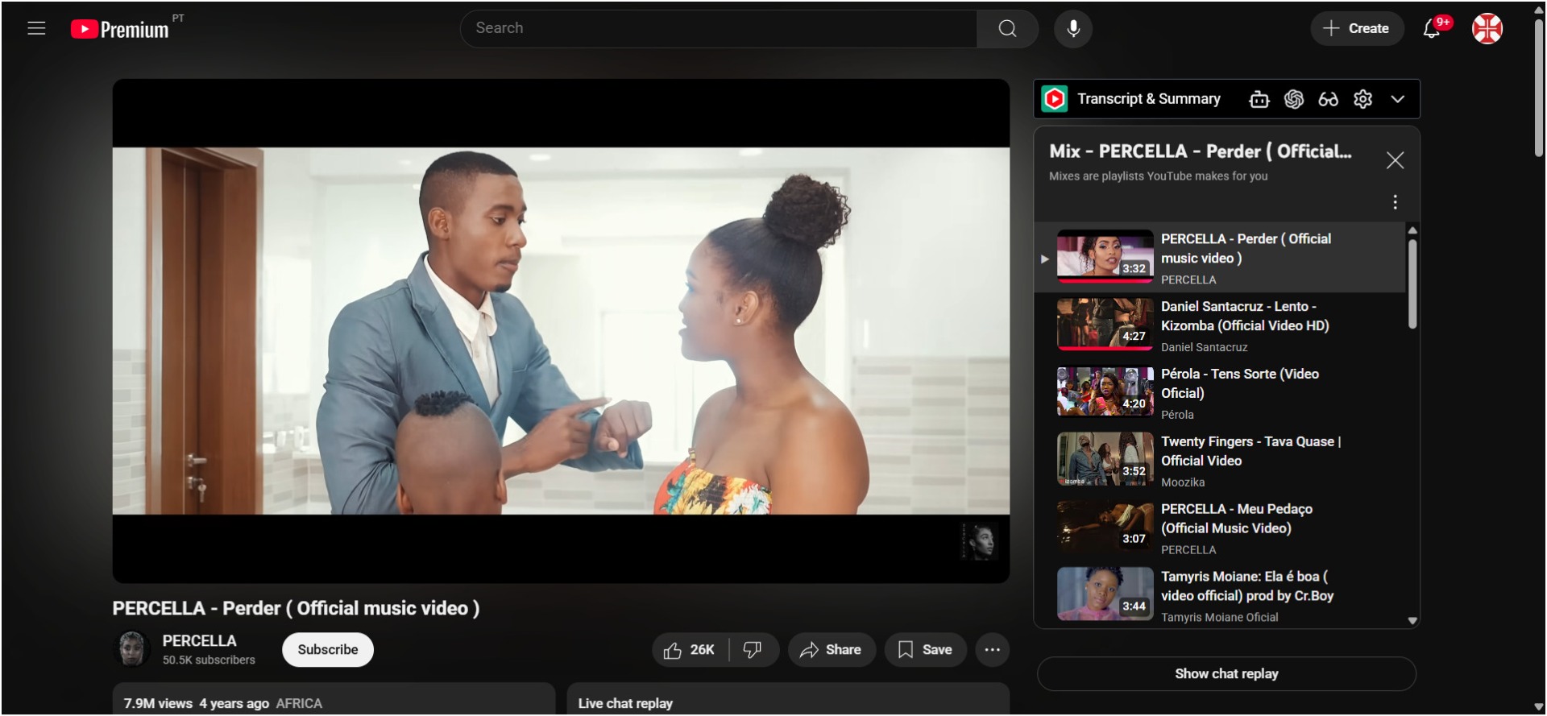Click the channel watermark in player corner

980,541
